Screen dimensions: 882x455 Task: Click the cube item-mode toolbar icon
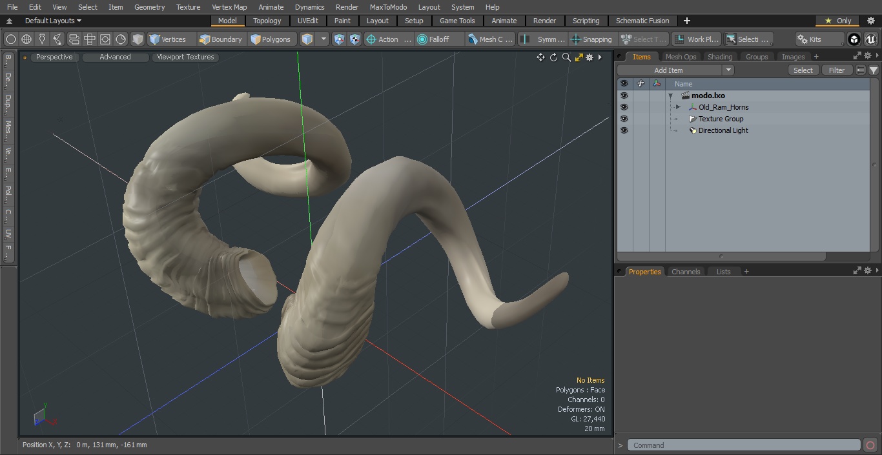(138, 39)
